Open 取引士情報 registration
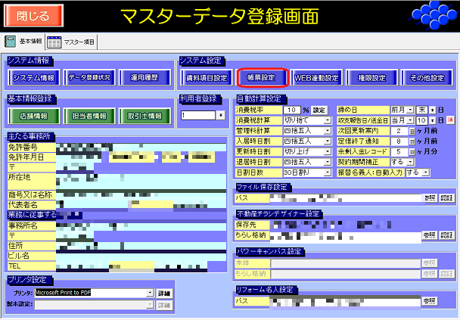This screenshot has height=320, width=460. tap(144, 116)
